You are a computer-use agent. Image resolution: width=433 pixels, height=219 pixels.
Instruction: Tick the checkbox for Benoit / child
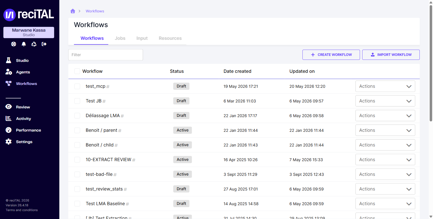pos(77,145)
